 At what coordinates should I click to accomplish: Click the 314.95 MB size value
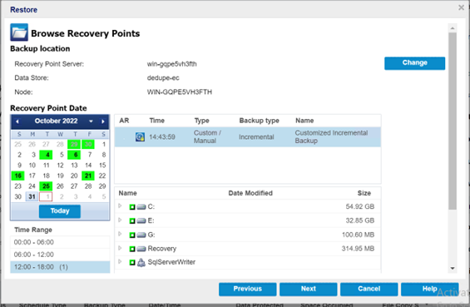358,249
